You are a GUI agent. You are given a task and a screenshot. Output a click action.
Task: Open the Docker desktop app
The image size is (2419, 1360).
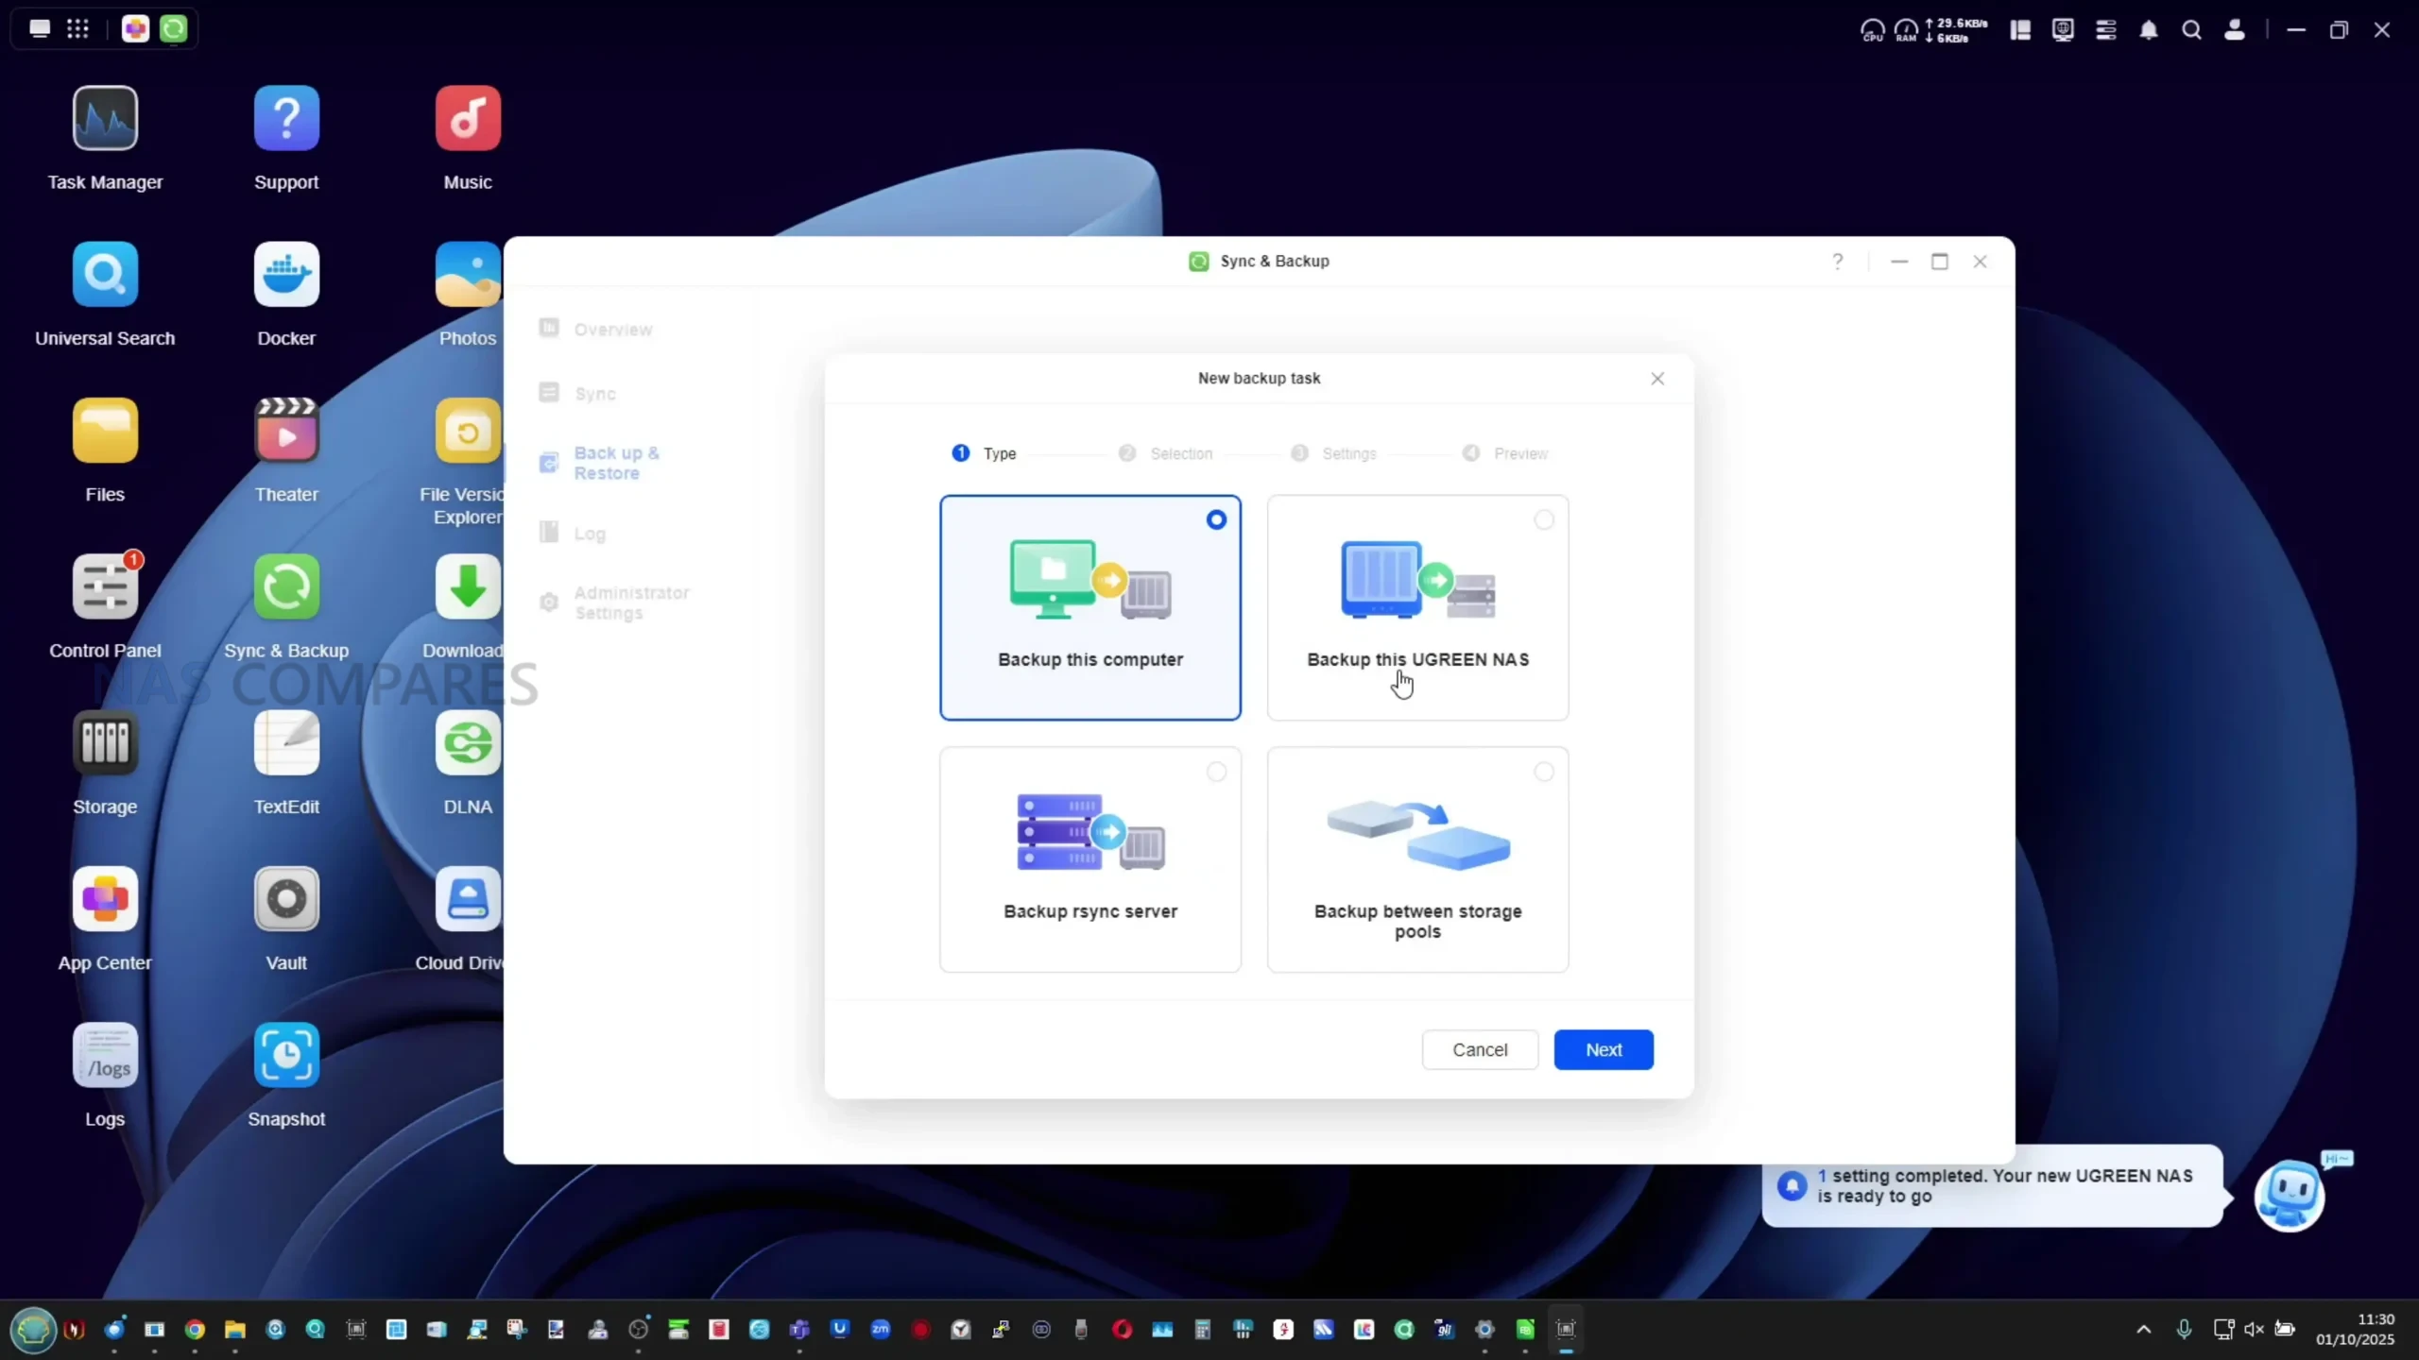pyautogui.click(x=286, y=275)
